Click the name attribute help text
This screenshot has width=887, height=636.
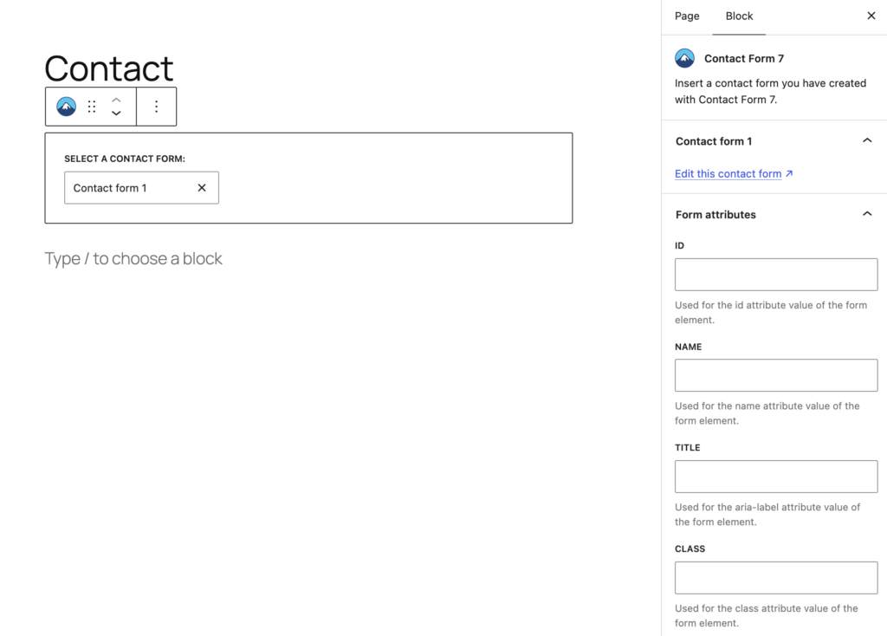coord(767,413)
